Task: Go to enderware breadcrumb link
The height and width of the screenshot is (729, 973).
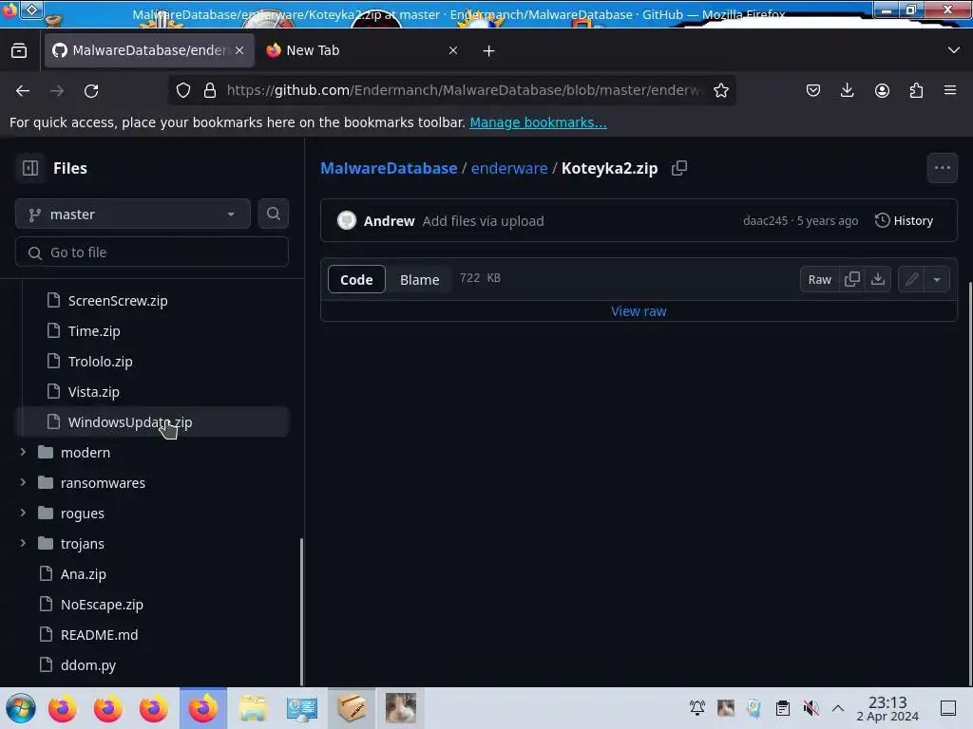Action: [x=509, y=168]
